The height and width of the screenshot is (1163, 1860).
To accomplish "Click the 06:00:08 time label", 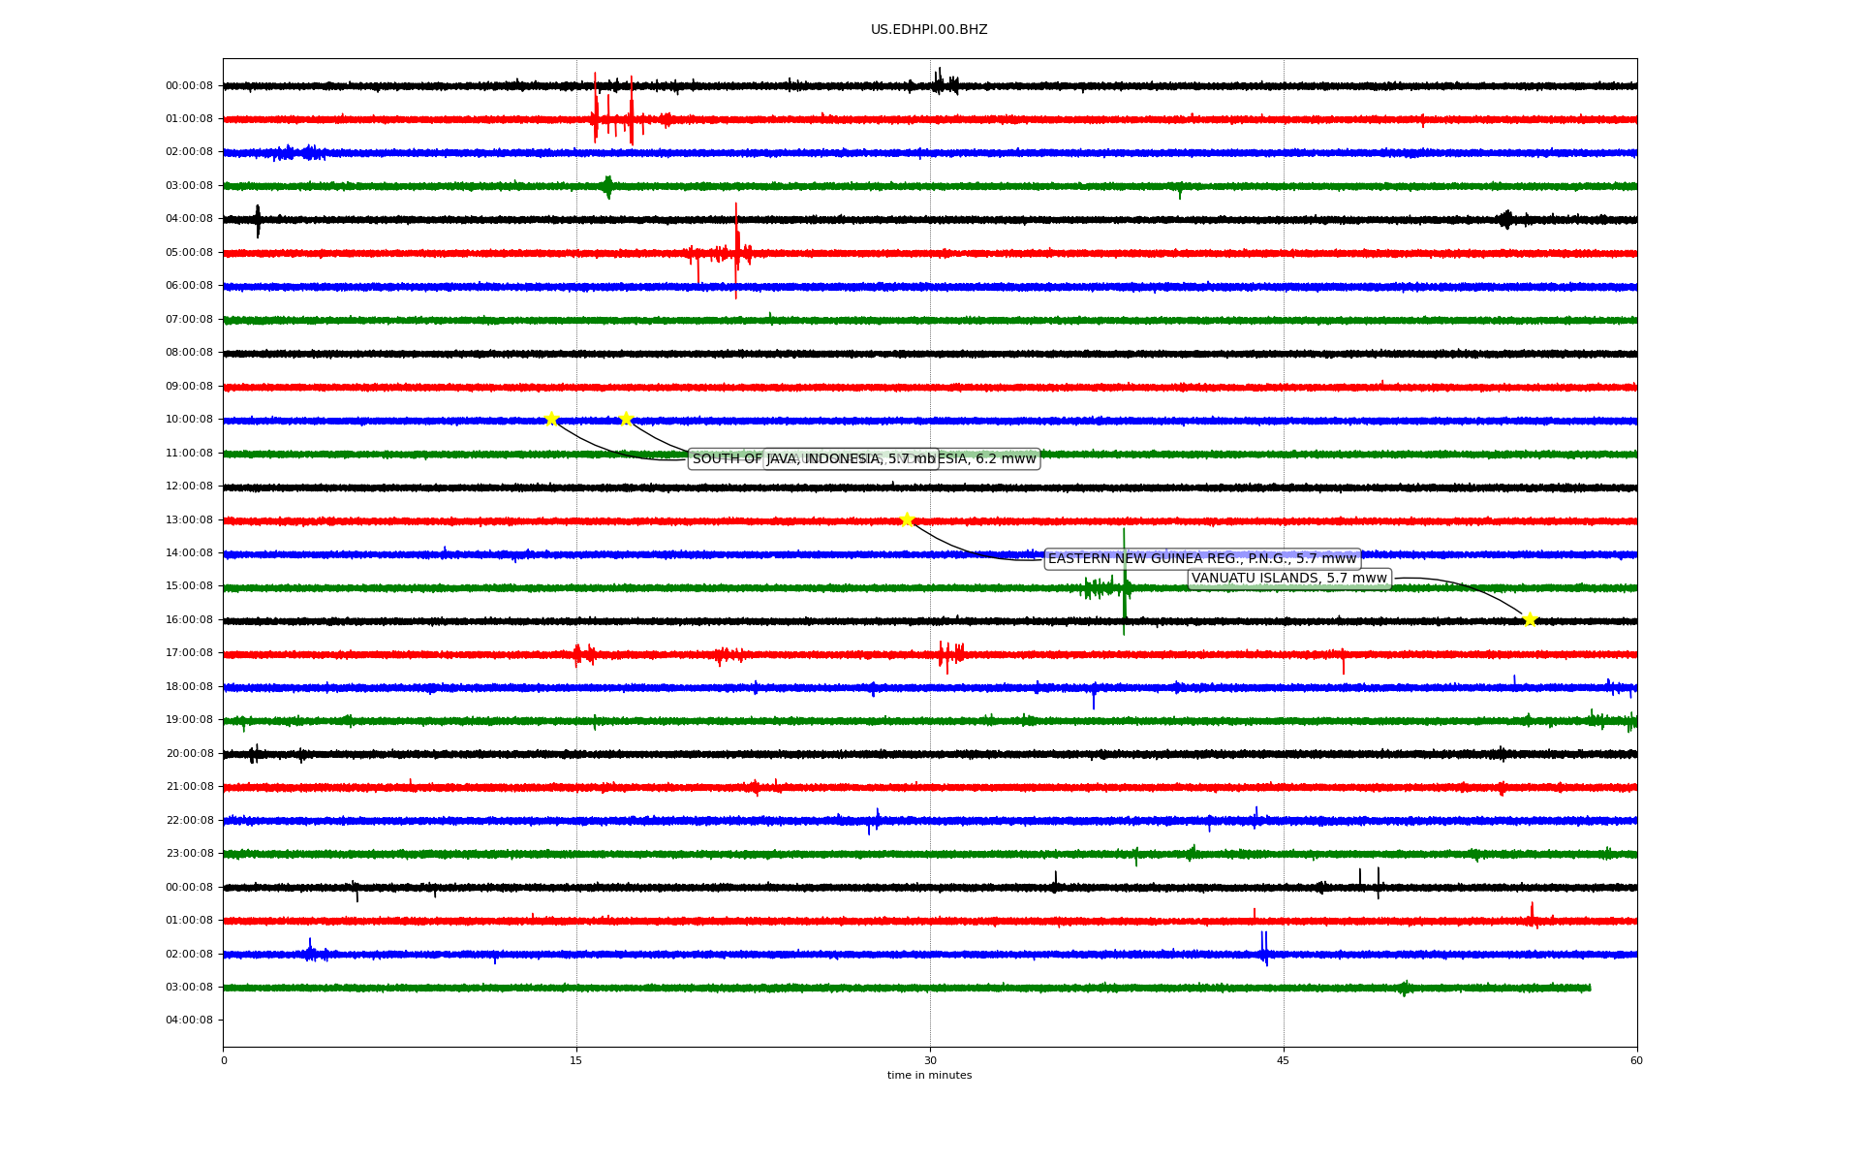I will (189, 286).
